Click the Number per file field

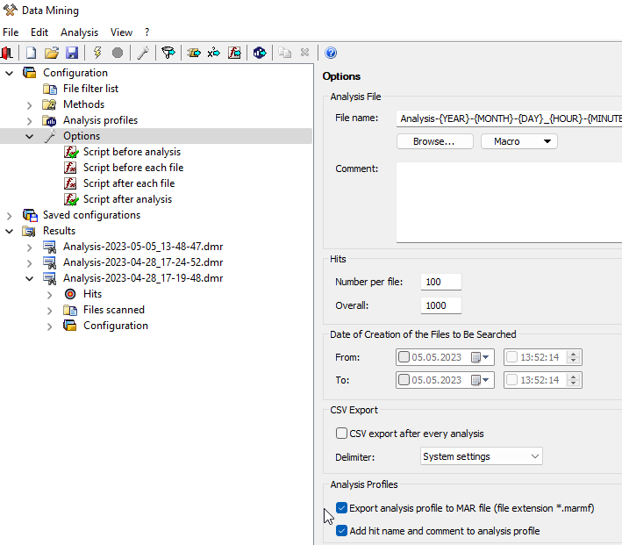[x=440, y=282]
